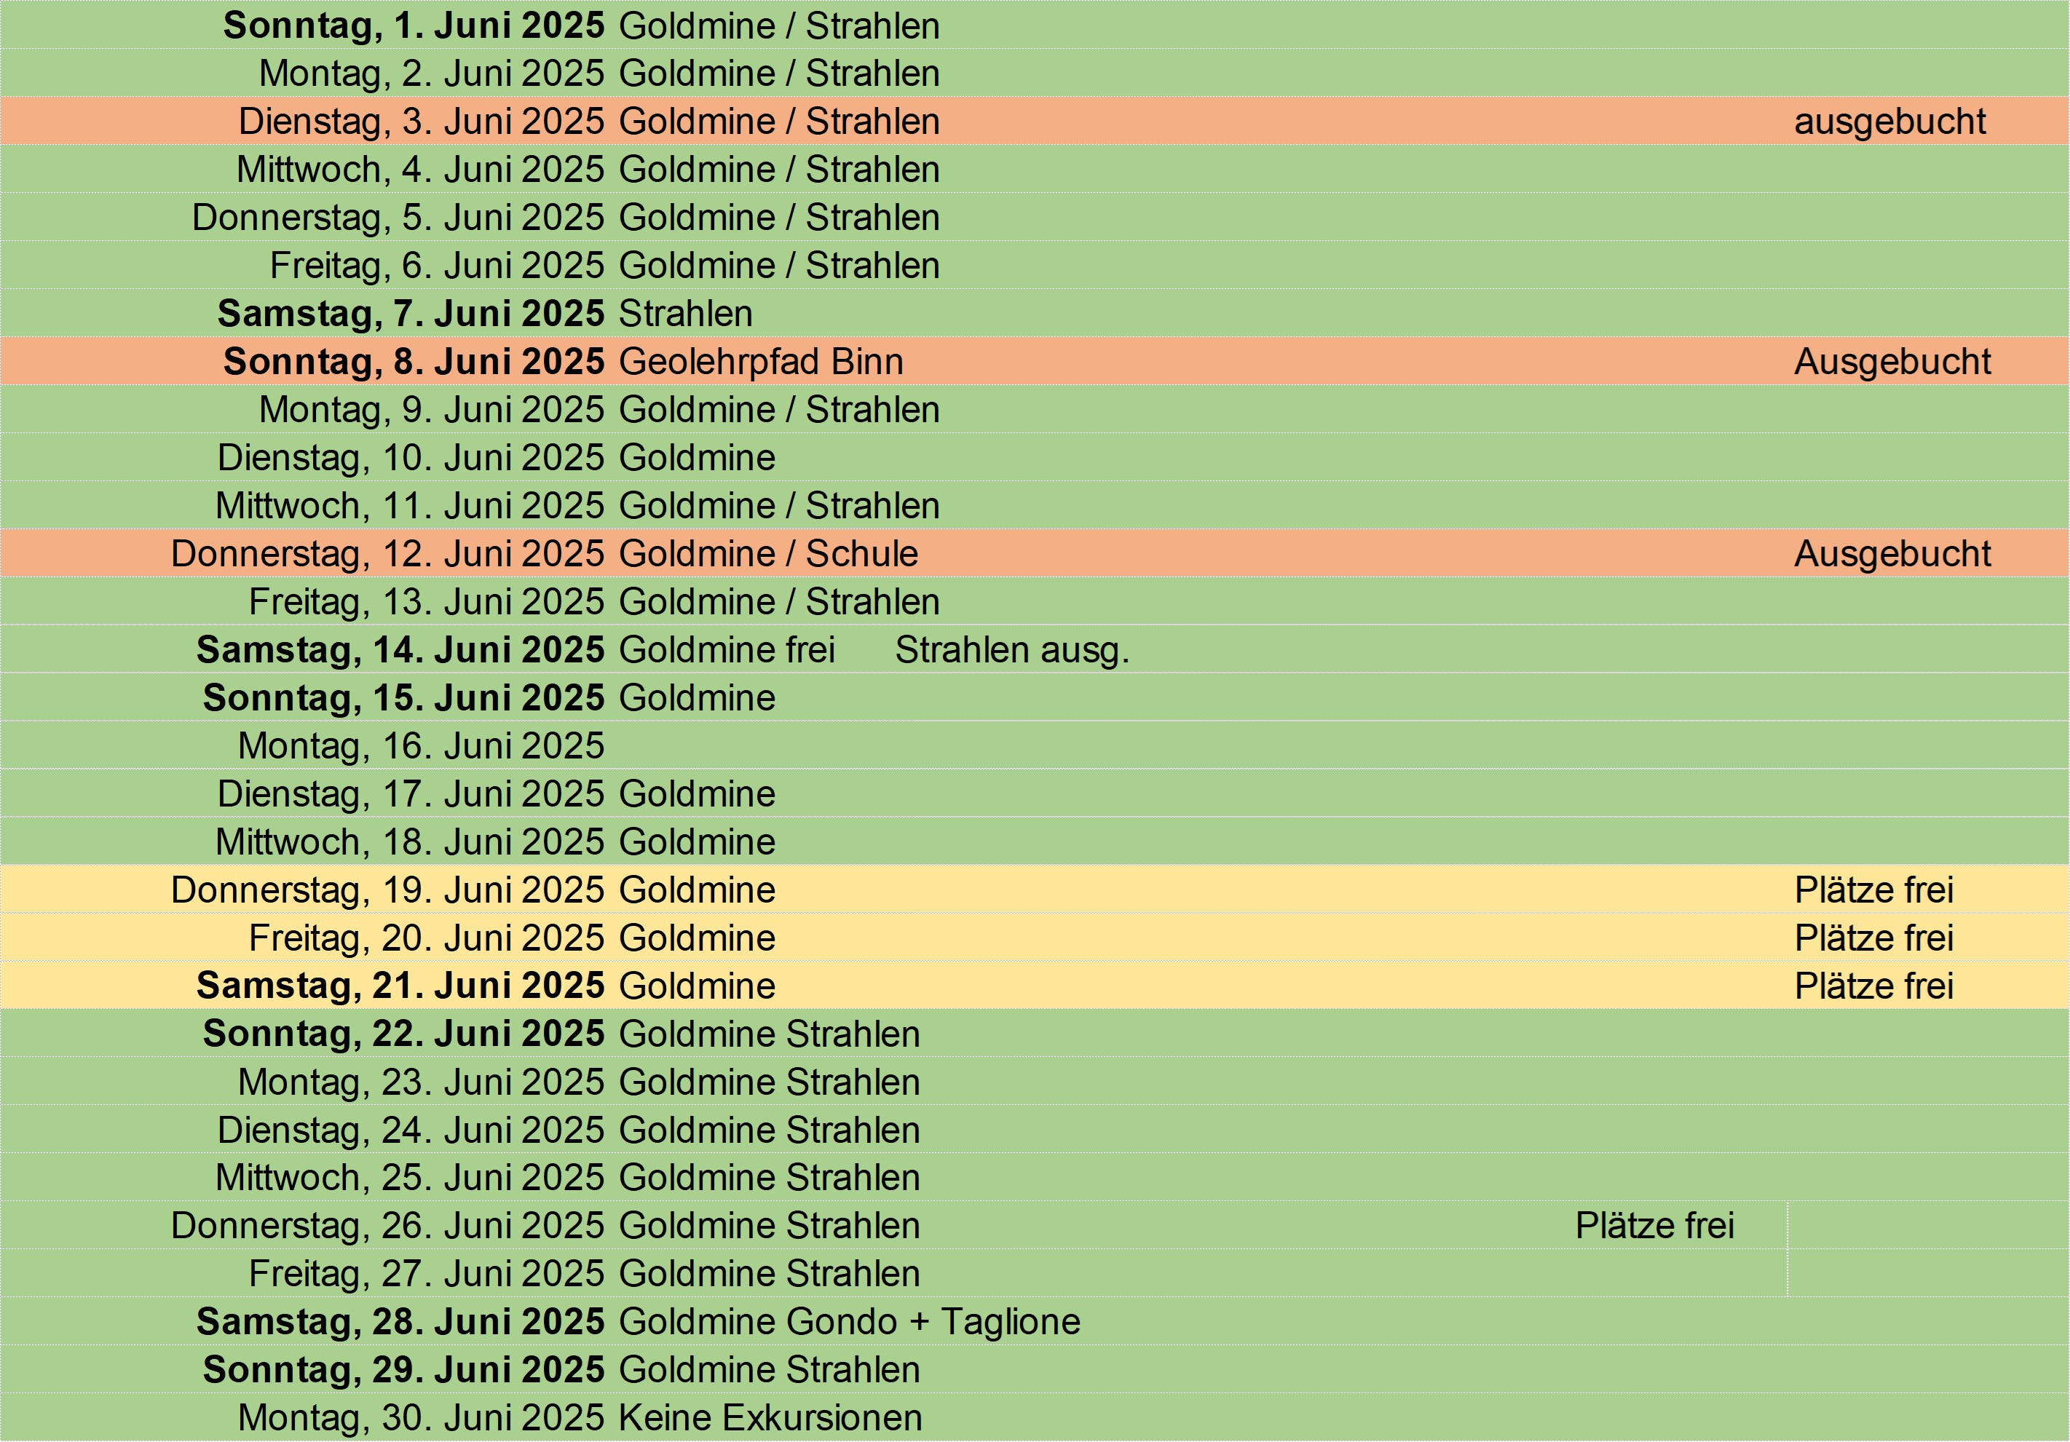
Task: Select 'Ausgebucht' on the Sonntag 8. Juni row
Action: [x=1892, y=361]
